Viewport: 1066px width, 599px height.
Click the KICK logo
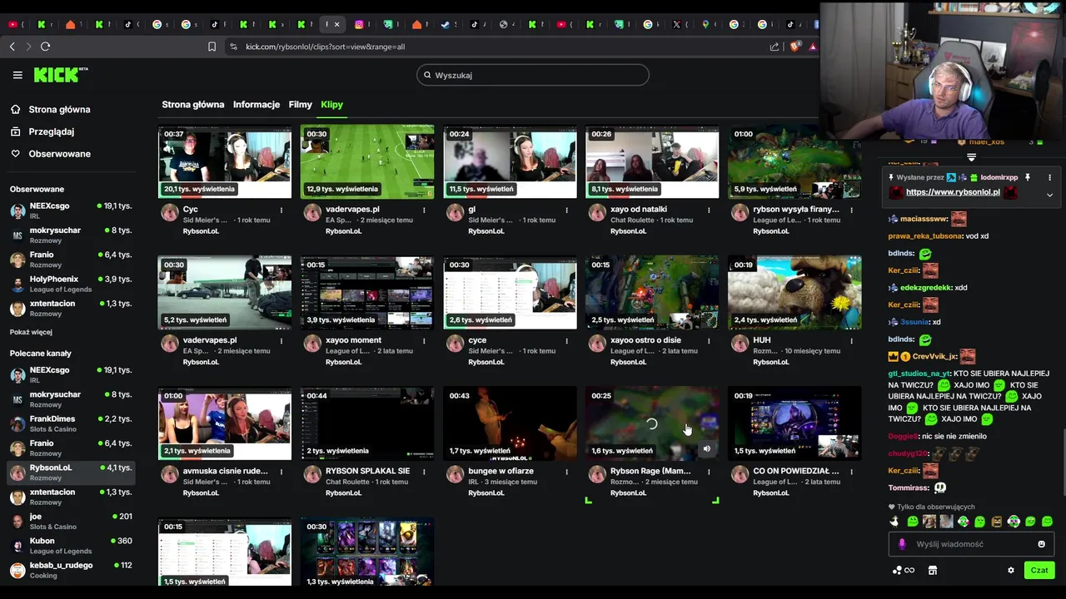point(60,75)
